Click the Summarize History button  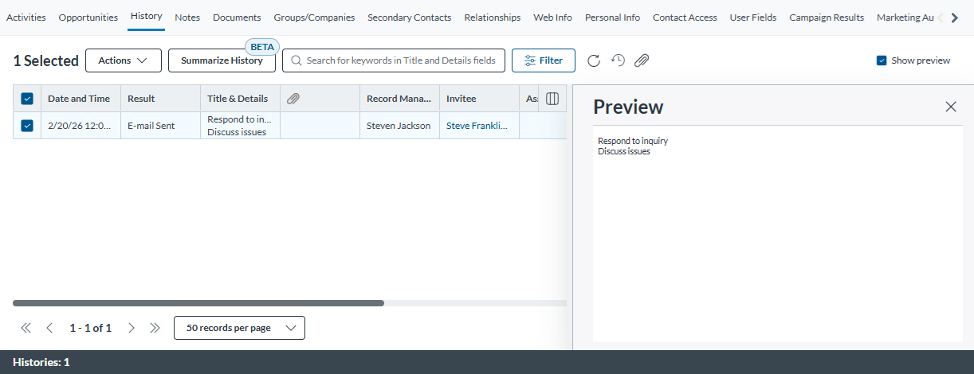[x=222, y=60]
